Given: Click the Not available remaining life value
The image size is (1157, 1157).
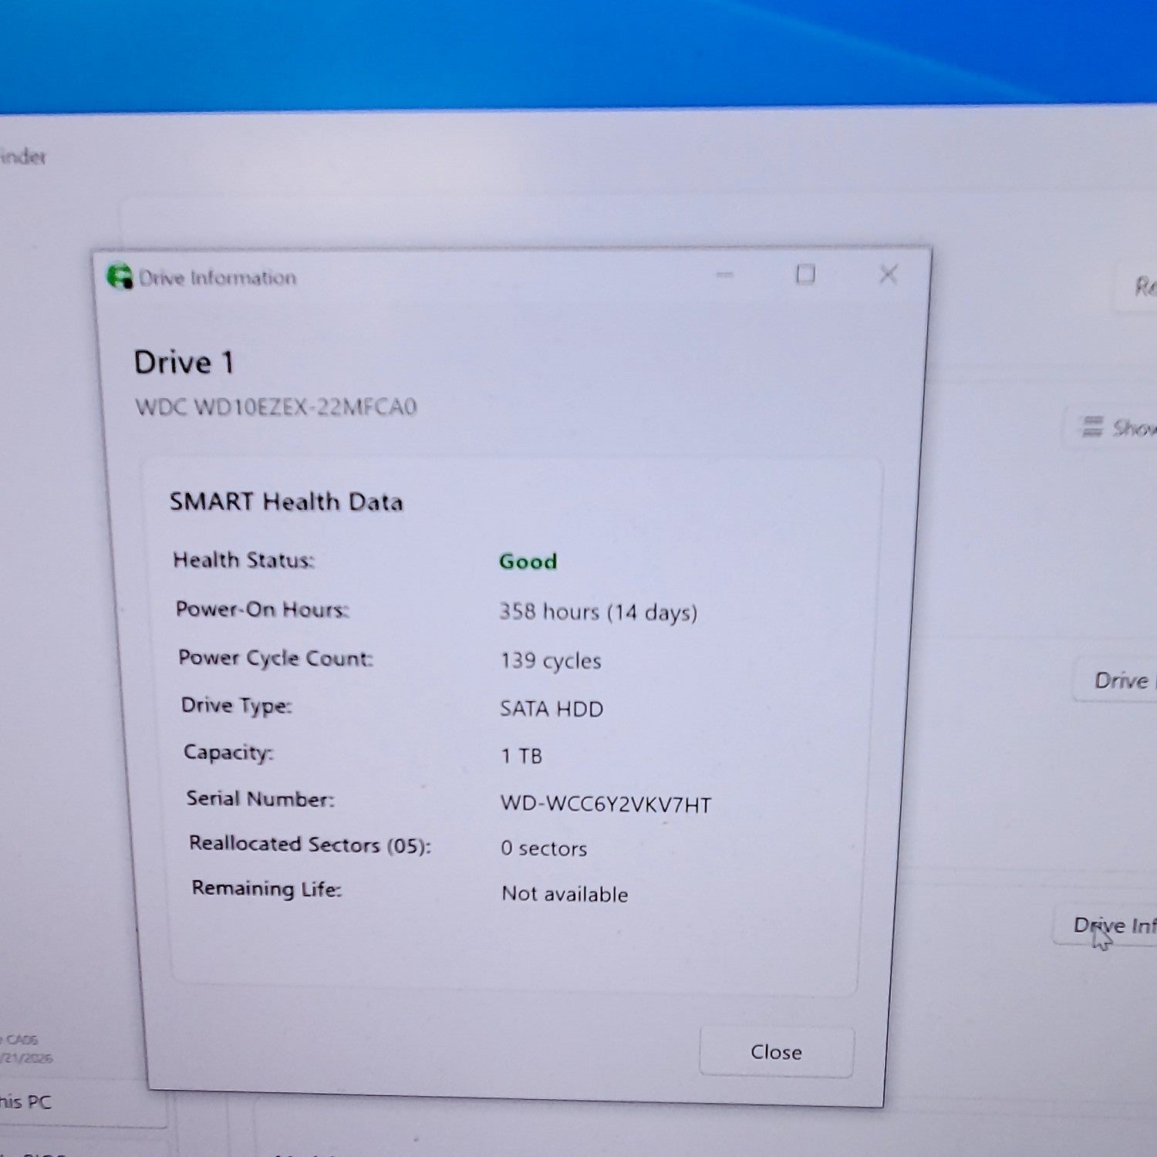Looking at the screenshot, I should point(565,894).
